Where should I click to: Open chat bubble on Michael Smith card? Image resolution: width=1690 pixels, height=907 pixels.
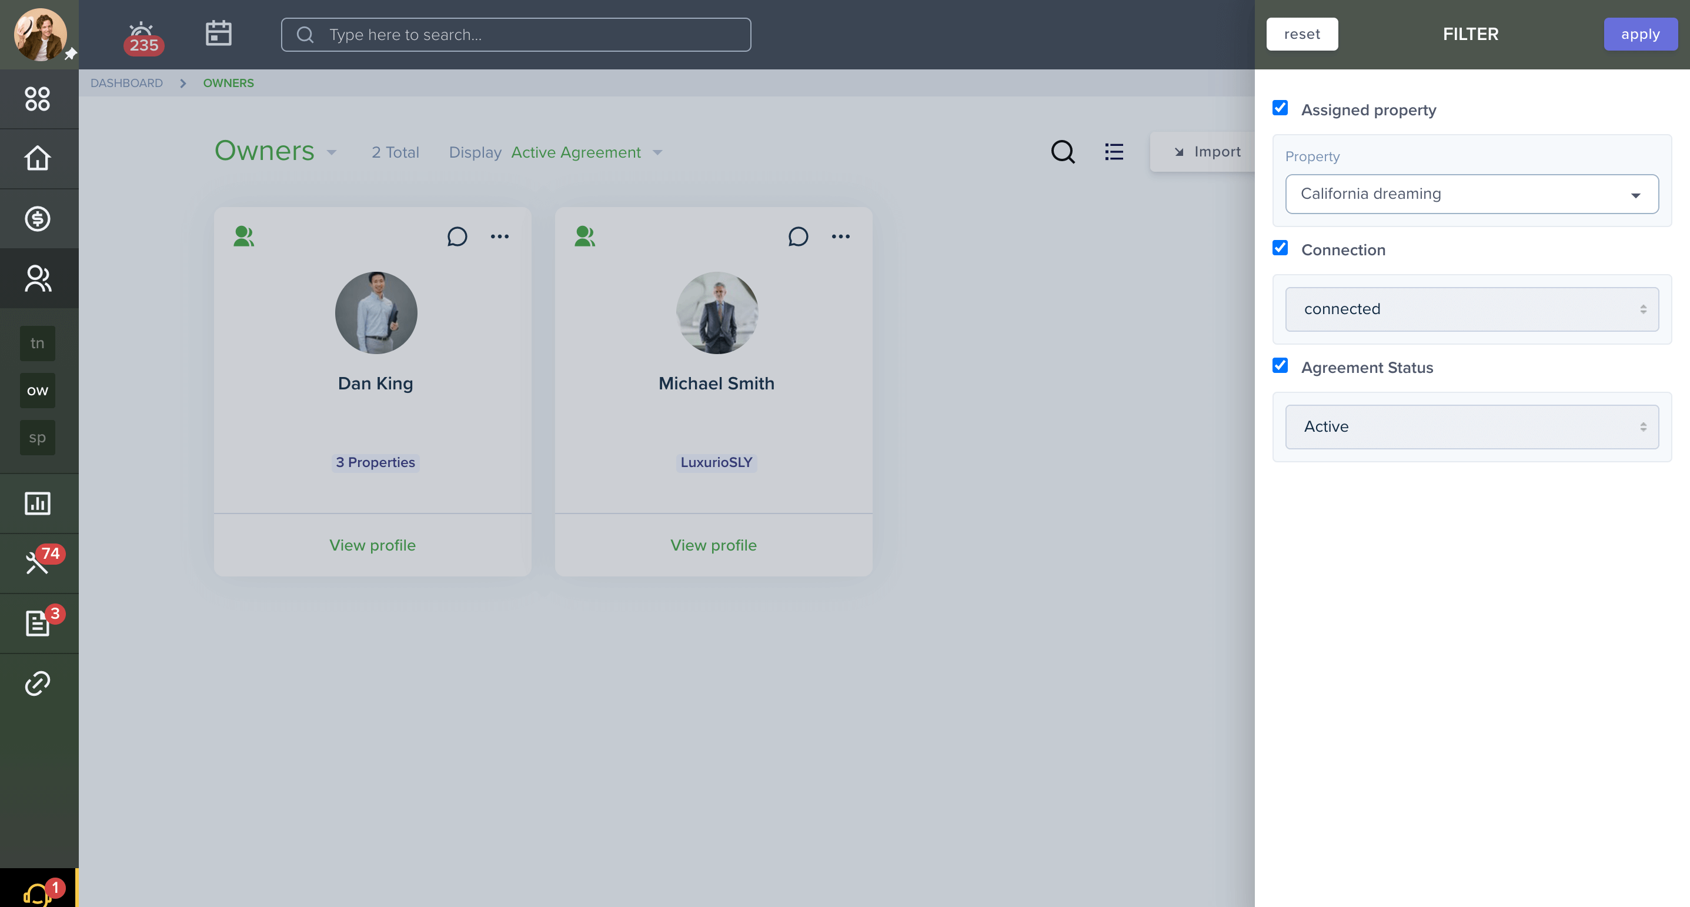click(x=799, y=236)
